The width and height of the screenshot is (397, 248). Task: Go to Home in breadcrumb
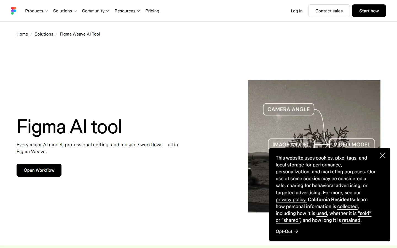(x=22, y=34)
